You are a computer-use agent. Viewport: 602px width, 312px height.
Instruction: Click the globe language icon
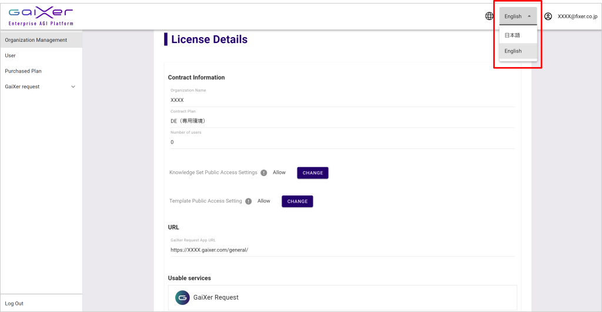[489, 16]
